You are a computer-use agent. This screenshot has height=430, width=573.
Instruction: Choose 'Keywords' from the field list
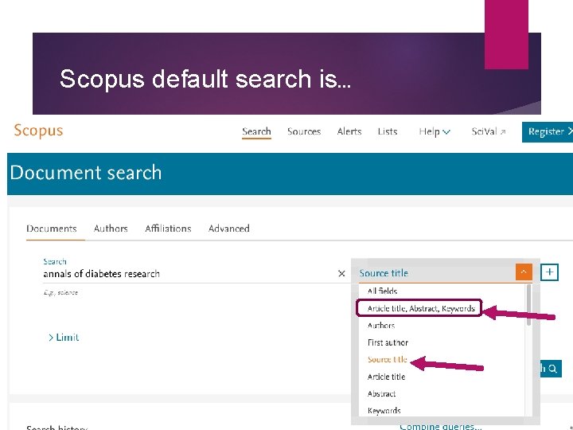click(384, 411)
